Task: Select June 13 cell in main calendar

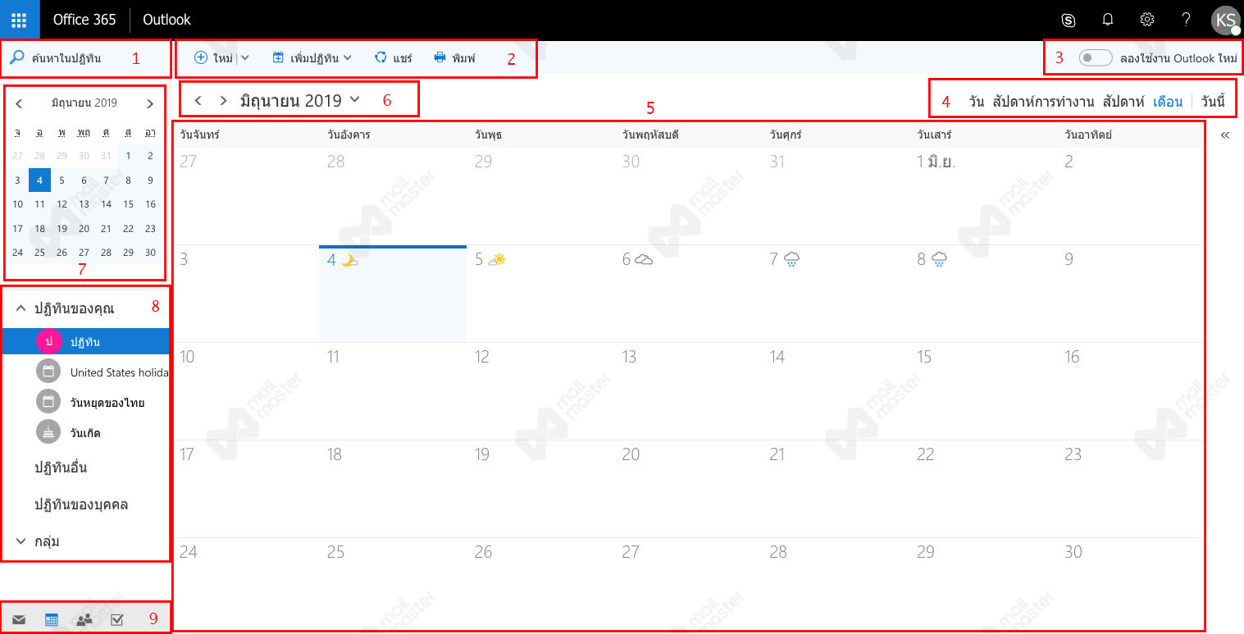Action: point(688,390)
